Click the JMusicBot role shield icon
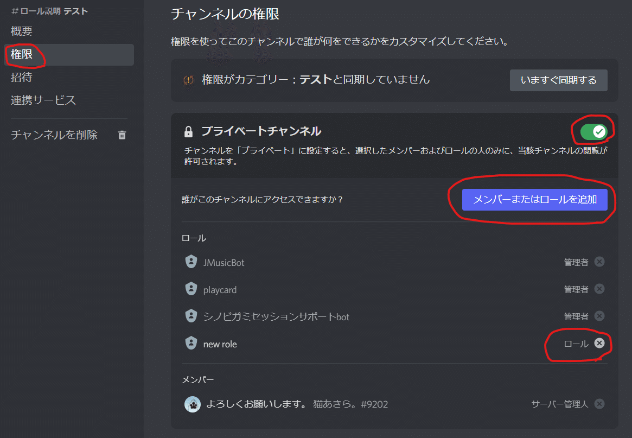The height and width of the screenshot is (438, 632). [192, 262]
